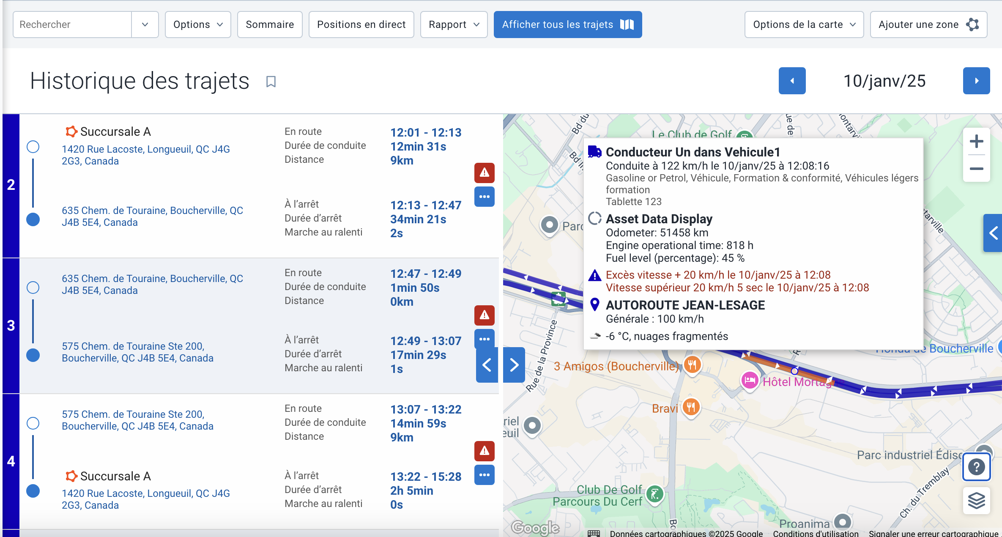Open Positions en direct
The image size is (1002, 537).
tap(361, 25)
